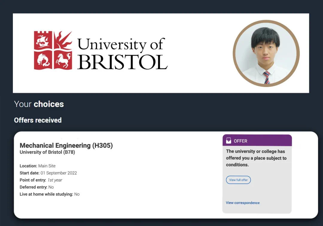Click the OFFER envelope icon
This screenshot has height=226, width=323.
coord(229,141)
